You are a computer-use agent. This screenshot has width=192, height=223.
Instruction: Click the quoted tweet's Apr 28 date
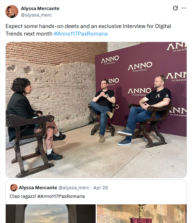(100, 188)
